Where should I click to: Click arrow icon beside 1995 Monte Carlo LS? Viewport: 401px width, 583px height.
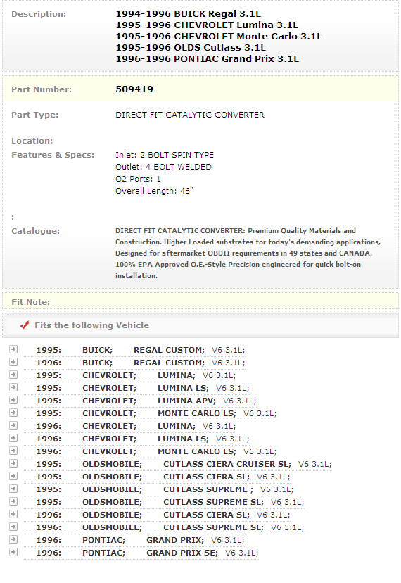[x=13, y=413]
